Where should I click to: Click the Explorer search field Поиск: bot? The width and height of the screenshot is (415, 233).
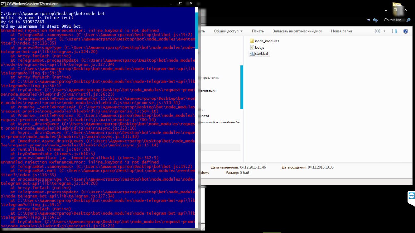pos(392,20)
